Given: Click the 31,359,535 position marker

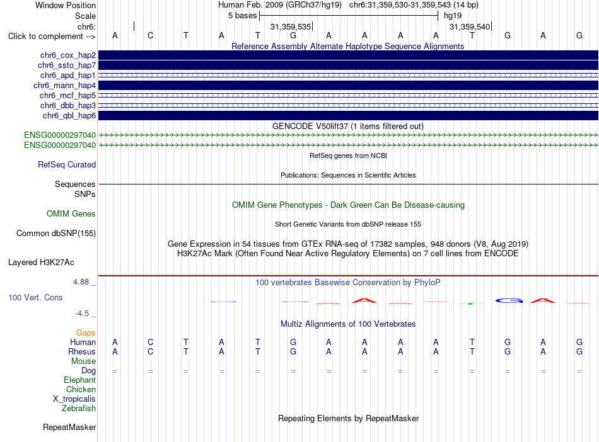Looking at the screenshot, I should [291, 26].
